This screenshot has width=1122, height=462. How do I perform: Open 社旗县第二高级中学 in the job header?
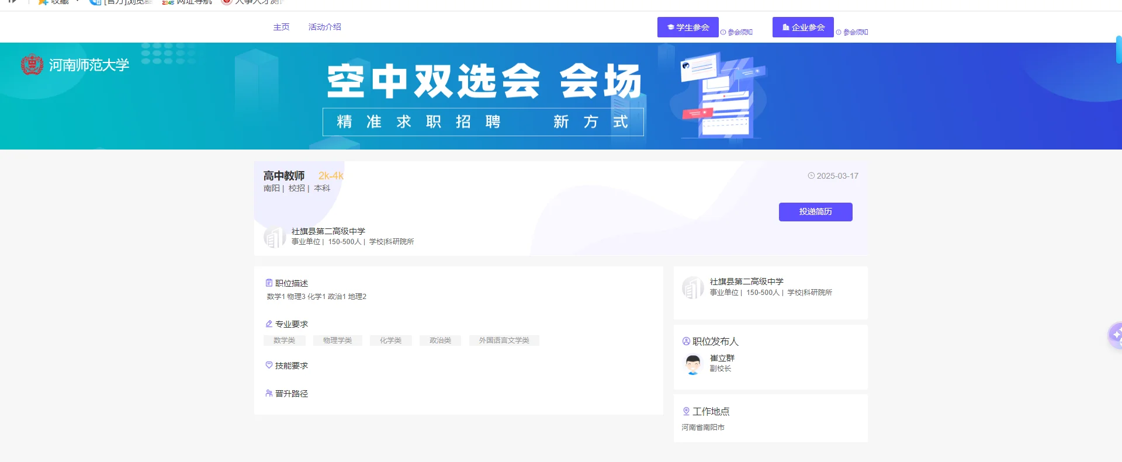pyautogui.click(x=328, y=231)
